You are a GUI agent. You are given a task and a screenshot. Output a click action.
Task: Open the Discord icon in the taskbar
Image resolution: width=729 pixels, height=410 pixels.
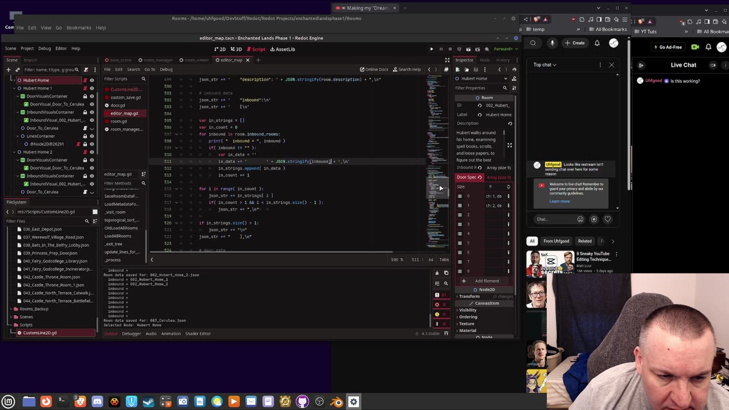point(97,401)
